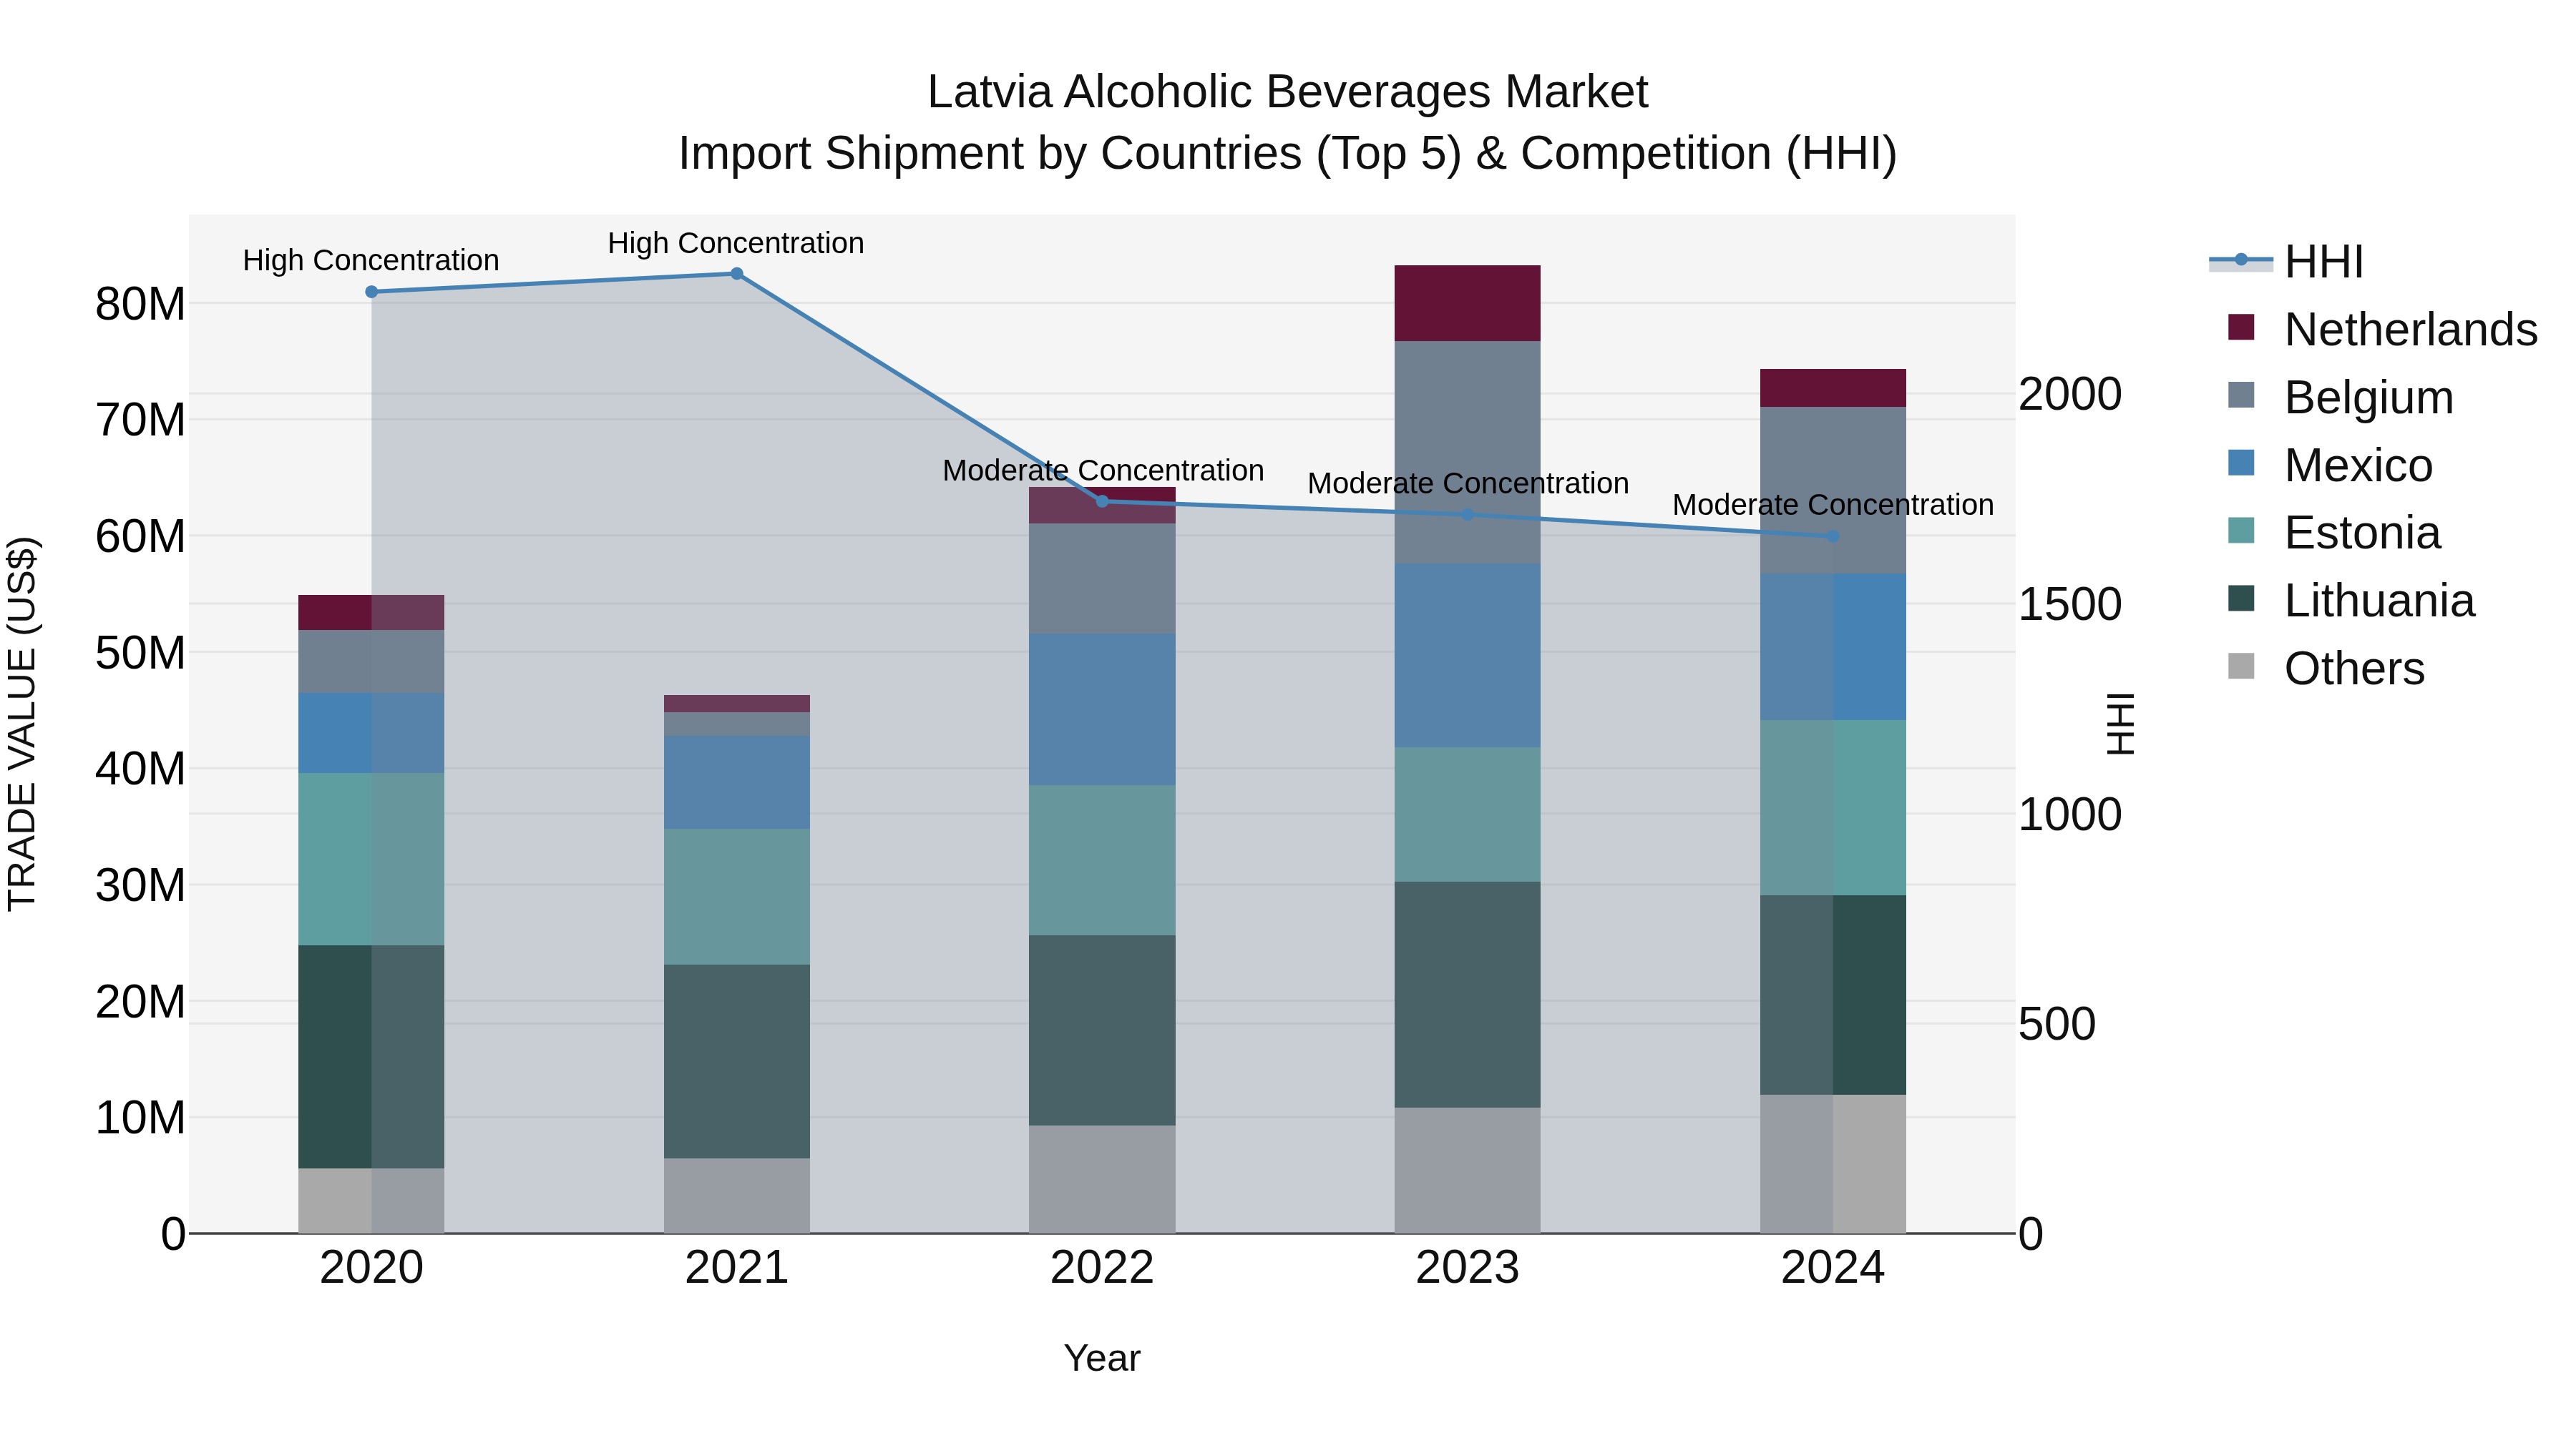Click the 'High Concentration' label above 2020
The width and height of the screenshot is (2576, 1448).
pyautogui.click(x=371, y=261)
